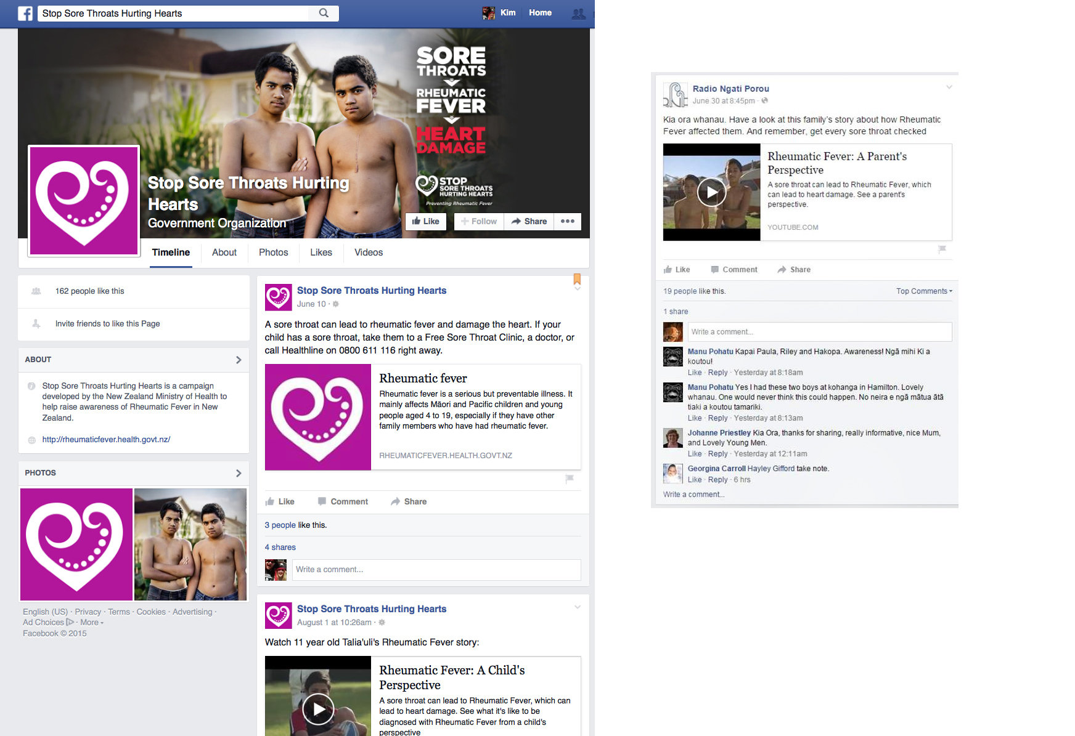Click the June 10 post bookmark icon
This screenshot has height=736, width=1075.
(x=577, y=278)
